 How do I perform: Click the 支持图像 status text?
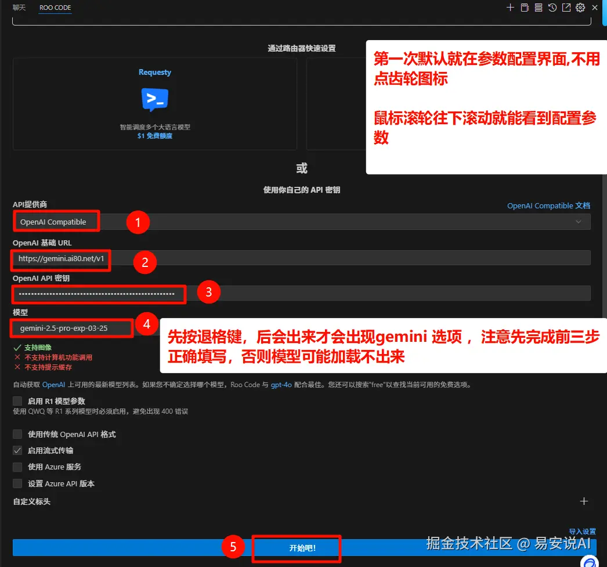tap(38, 348)
